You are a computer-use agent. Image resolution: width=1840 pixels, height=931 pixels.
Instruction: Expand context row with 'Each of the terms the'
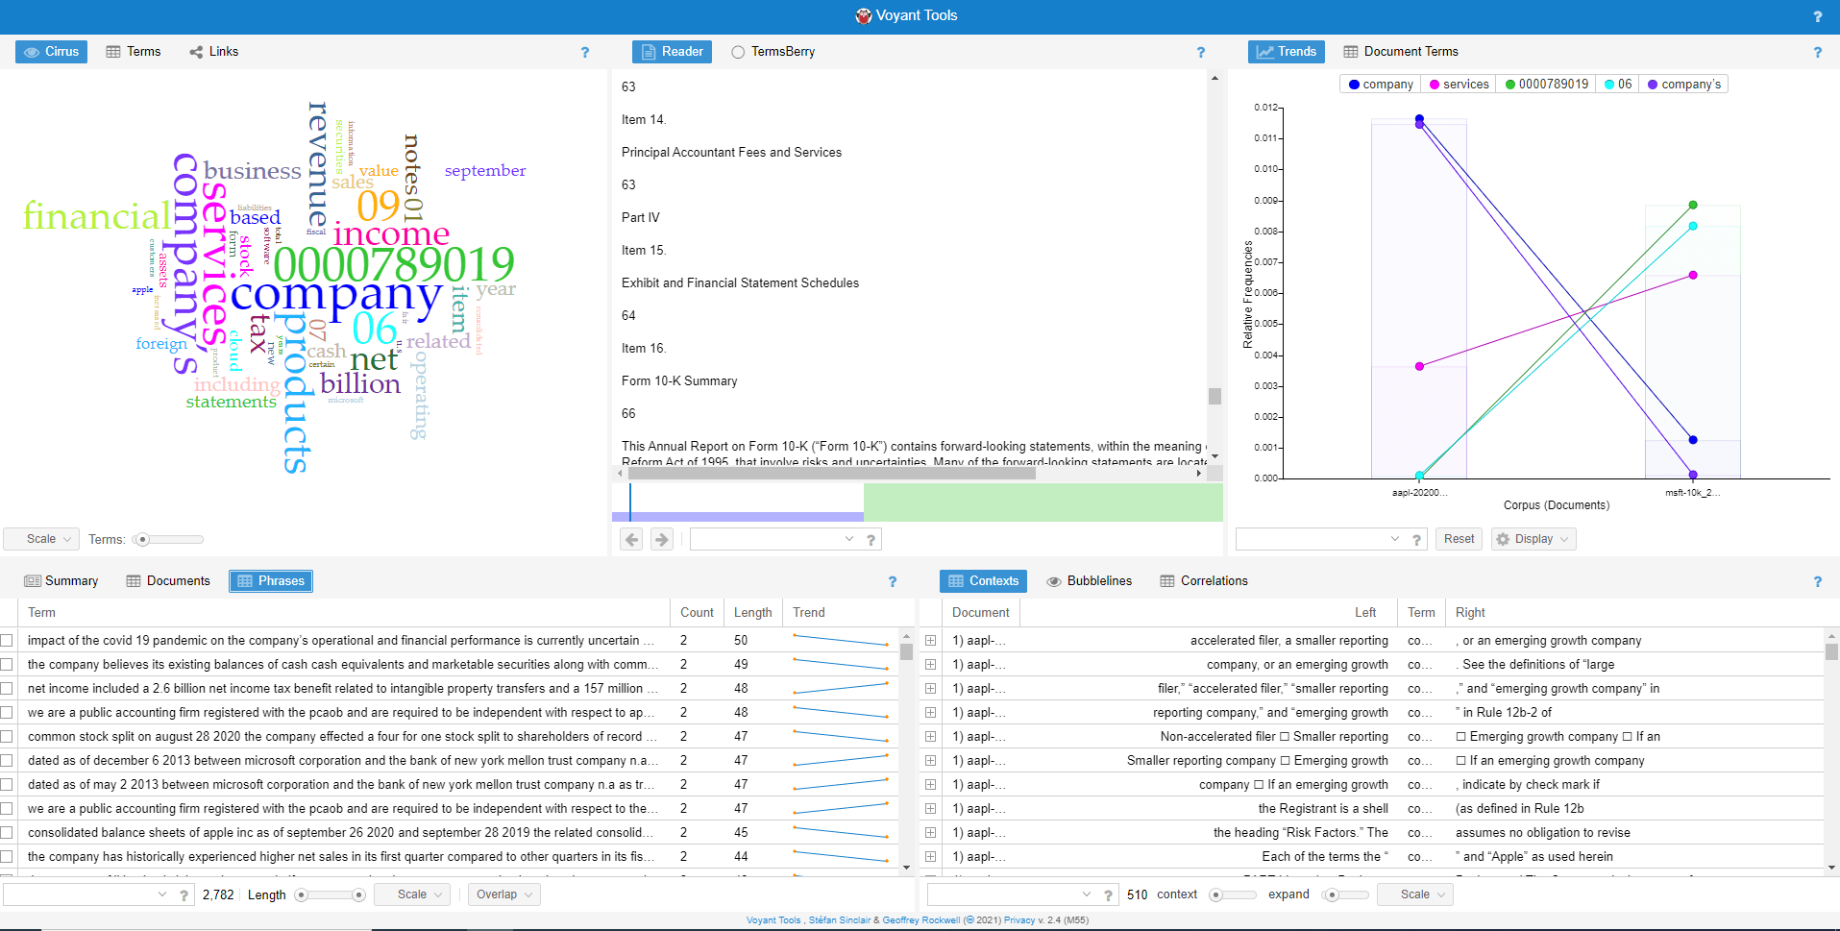[x=930, y=856]
